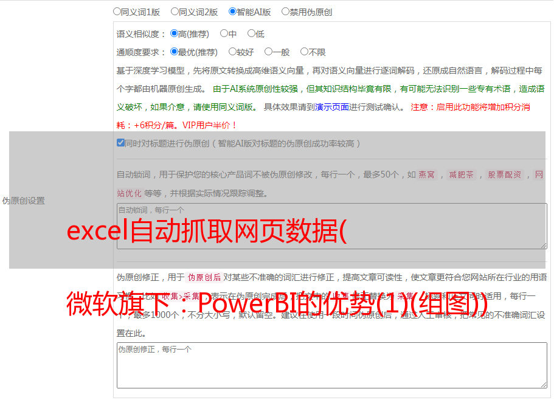554x400 pixels.
Task: Click the resize grip of 伪原创修正 textarea
Action: coord(544,385)
